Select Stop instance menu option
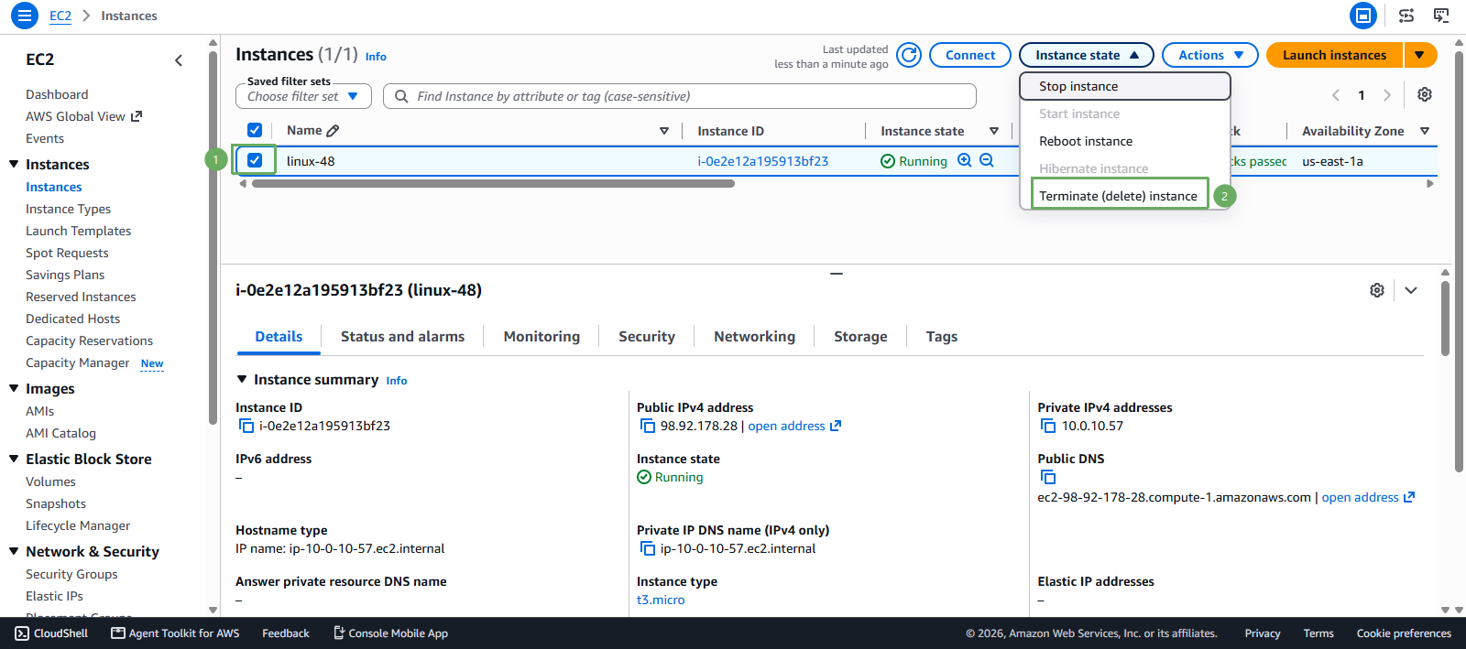1466x649 pixels. (x=1124, y=86)
